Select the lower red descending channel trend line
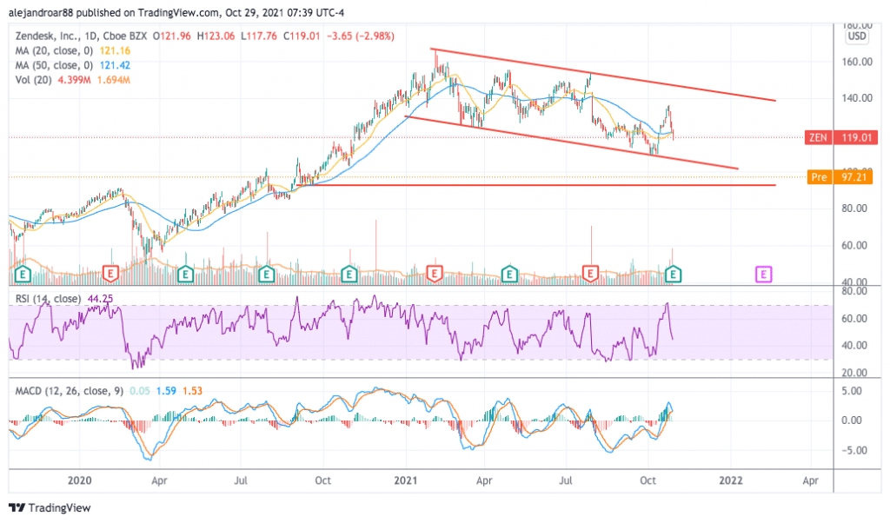This screenshot has height=523, width=890. click(571, 142)
